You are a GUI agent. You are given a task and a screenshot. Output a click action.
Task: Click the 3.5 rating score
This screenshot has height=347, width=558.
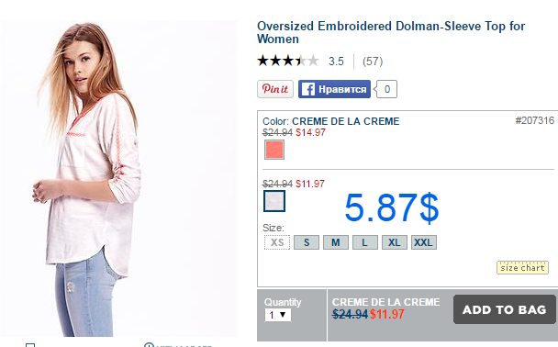coord(336,62)
